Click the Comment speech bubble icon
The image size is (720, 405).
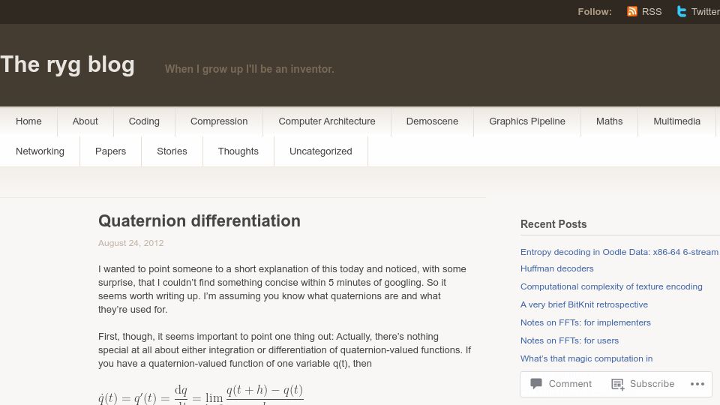tap(535, 383)
